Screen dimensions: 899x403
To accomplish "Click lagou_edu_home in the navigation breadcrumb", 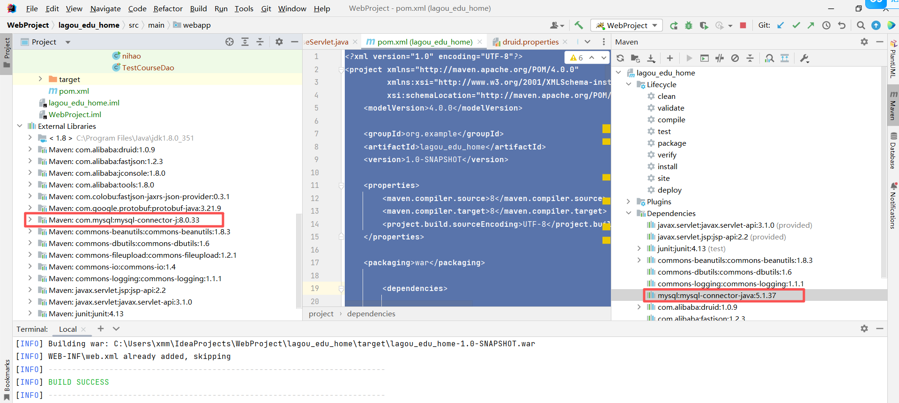I will tap(89, 25).
